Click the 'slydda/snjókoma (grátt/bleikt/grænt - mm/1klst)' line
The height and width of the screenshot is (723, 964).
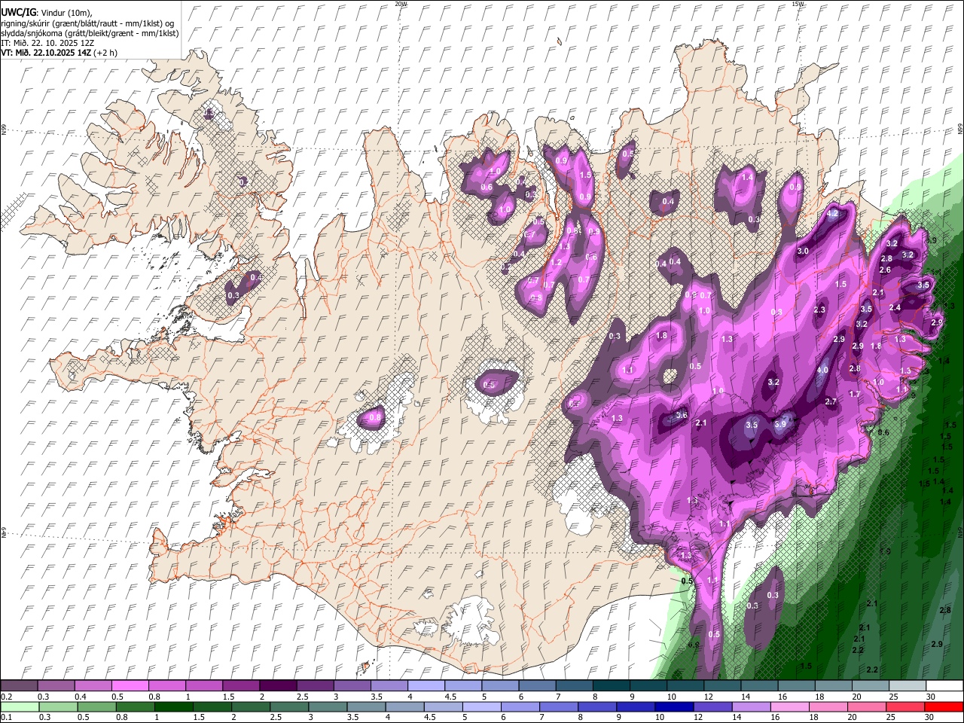tap(90, 33)
